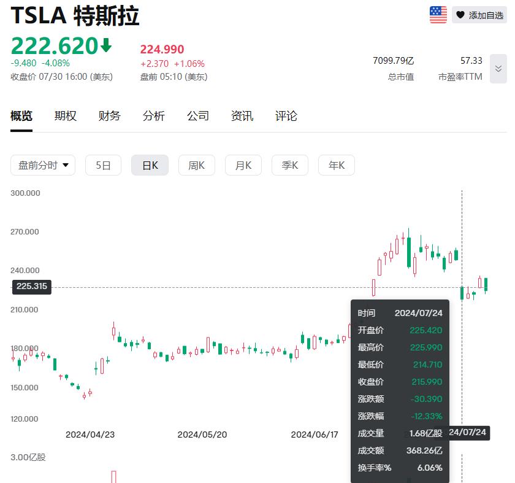
Task: Click the tooltip change amount -30.390
Action: (x=426, y=399)
